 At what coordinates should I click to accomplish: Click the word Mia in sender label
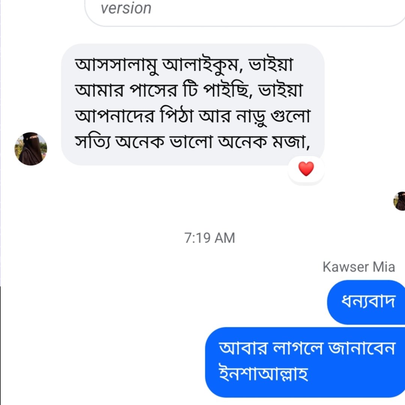click(384, 267)
